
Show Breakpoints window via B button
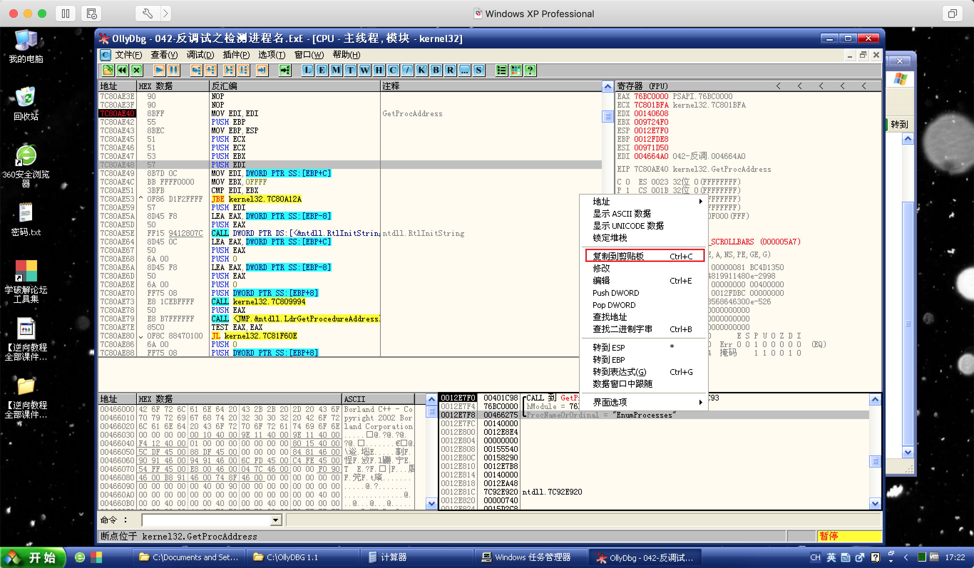tap(436, 70)
